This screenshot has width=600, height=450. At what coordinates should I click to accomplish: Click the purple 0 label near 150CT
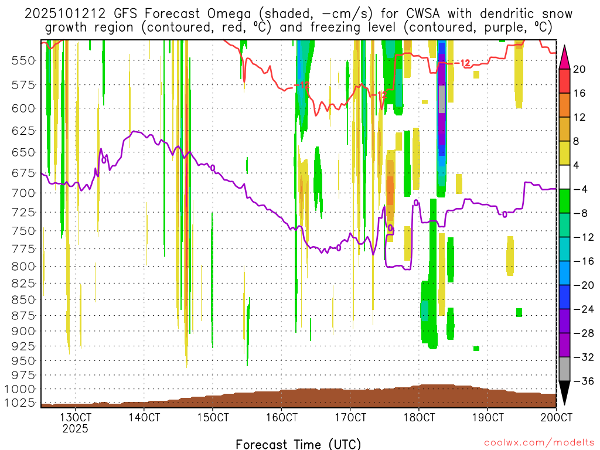coord(213,168)
